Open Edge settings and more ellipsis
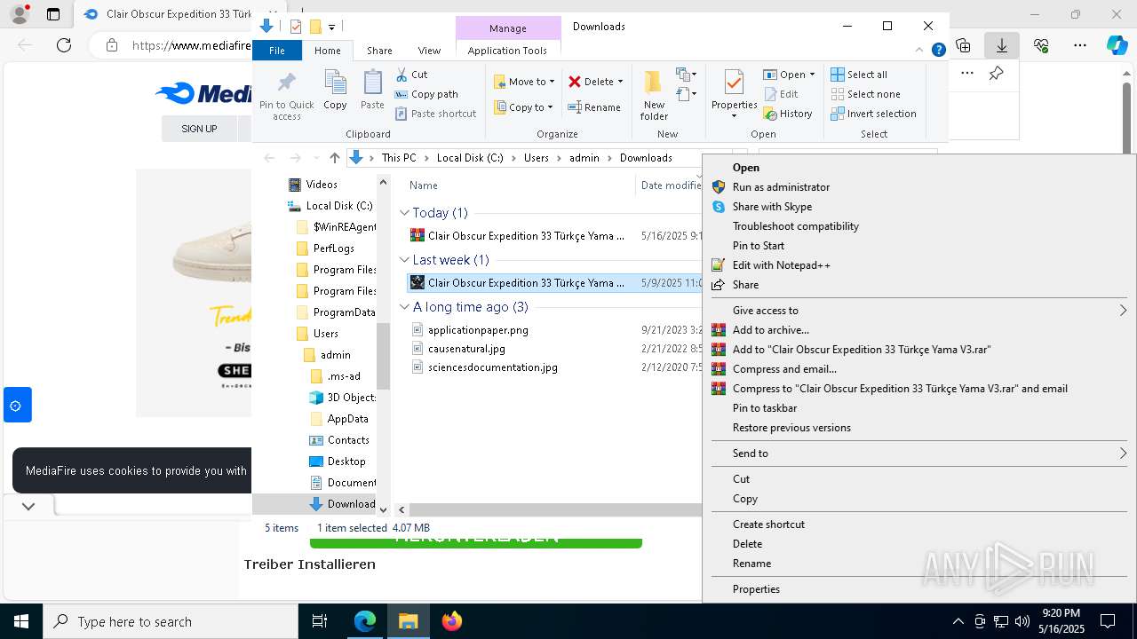The height and width of the screenshot is (639, 1137). tap(1079, 45)
